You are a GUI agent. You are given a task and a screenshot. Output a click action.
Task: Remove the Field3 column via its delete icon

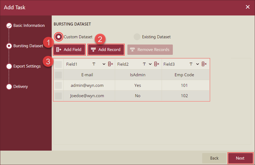pyautogui.click(x=204, y=64)
